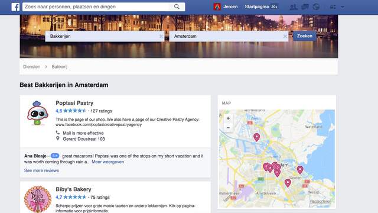Go to Startpagina
The width and height of the screenshot is (378, 213).
[x=256, y=7]
